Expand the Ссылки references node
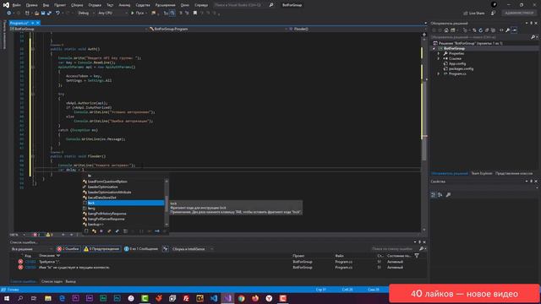Image resolution: width=541 pixels, height=304 pixels. (x=439, y=58)
